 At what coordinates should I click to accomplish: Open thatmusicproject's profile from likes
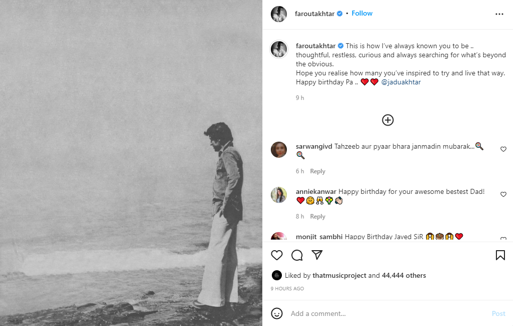pos(339,275)
